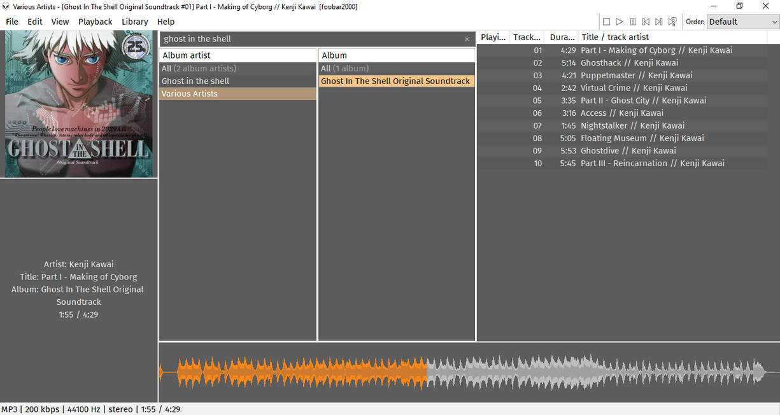Restore down the foobar2000 window
The width and height of the screenshot is (780, 415).
[739, 6]
